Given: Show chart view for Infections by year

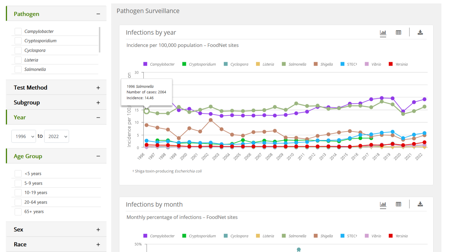Looking at the screenshot, I should [383, 33].
